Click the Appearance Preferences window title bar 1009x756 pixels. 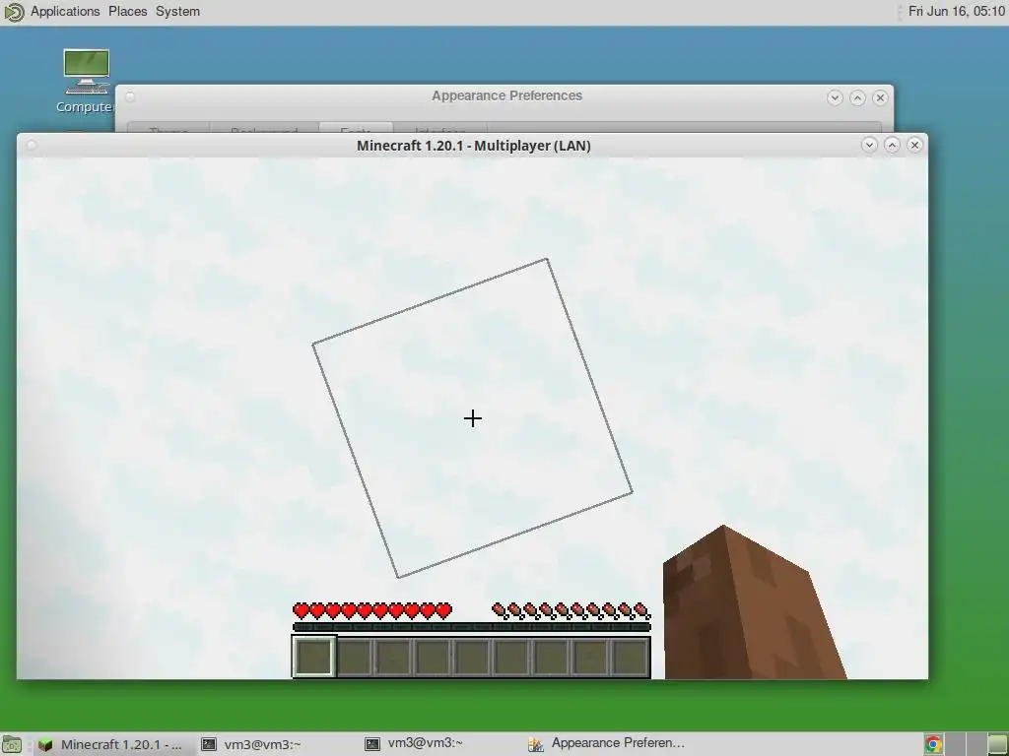[506, 95]
